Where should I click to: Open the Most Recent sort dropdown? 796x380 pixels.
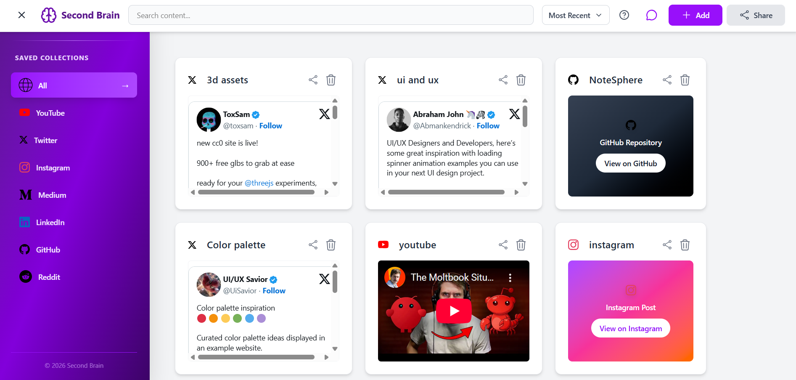[575, 15]
